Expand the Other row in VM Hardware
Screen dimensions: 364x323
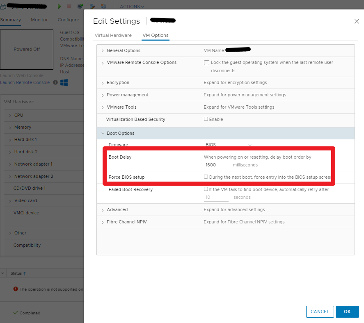coord(10,233)
